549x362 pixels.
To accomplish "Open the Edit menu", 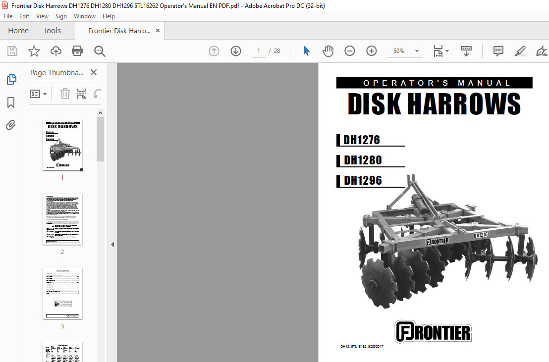I will click(x=24, y=16).
